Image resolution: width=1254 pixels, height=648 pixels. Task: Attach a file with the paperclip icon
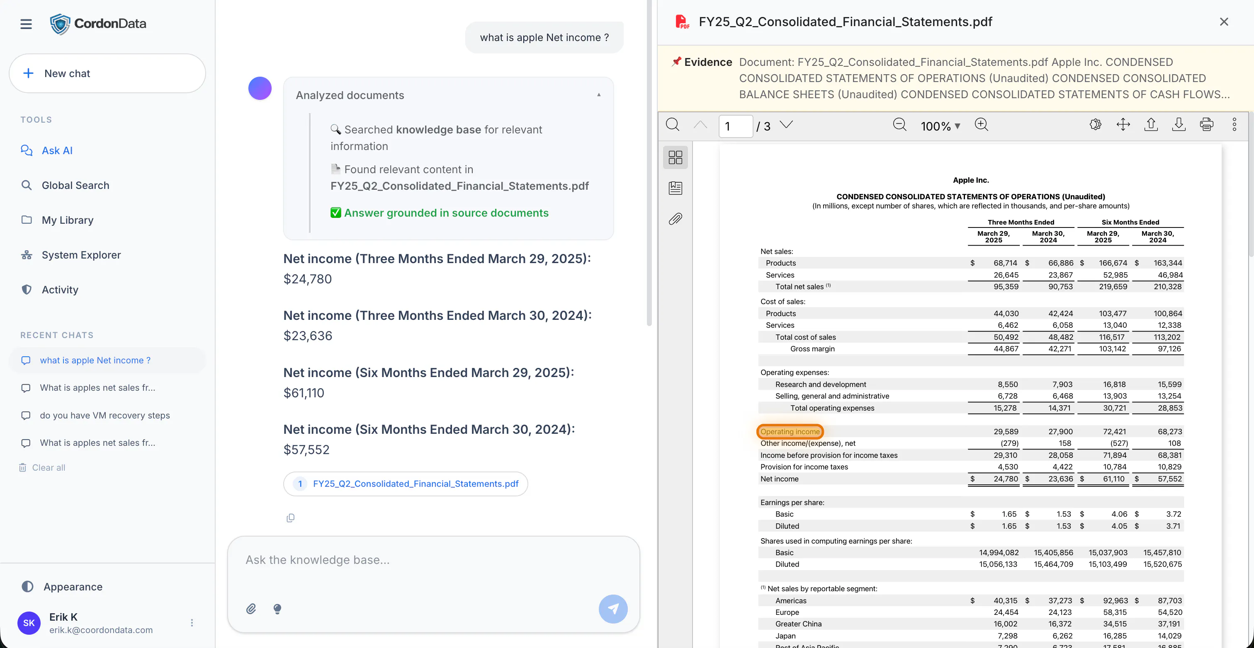[x=251, y=609]
